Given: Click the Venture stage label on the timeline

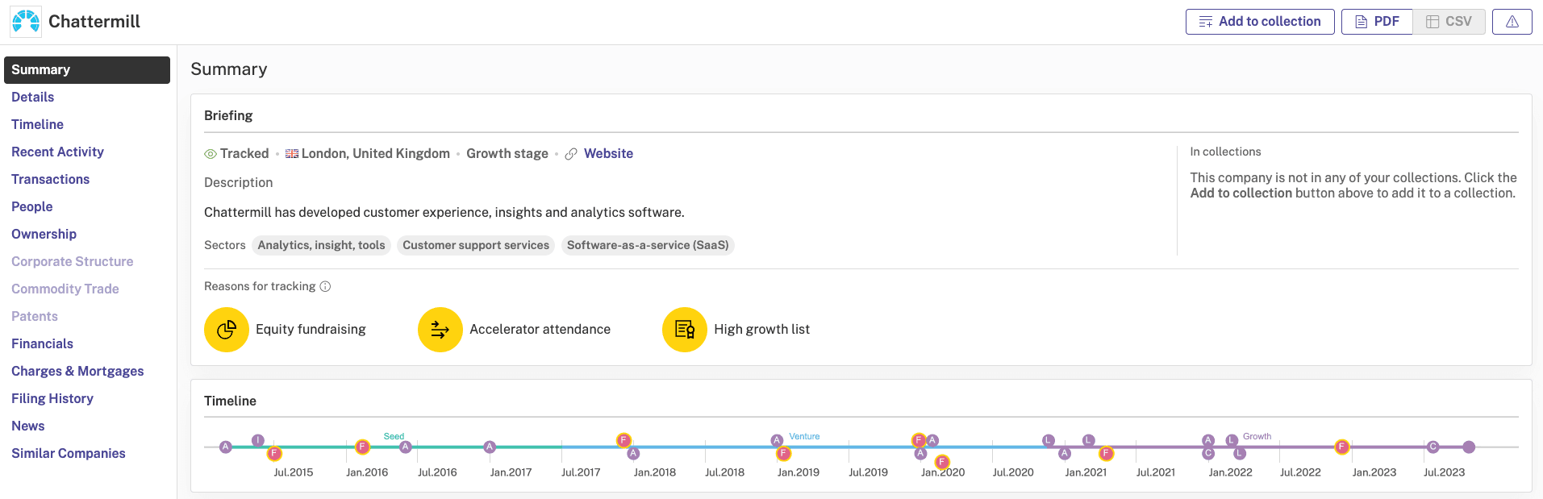Looking at the screenshot, I should click(x=804, y=436).
